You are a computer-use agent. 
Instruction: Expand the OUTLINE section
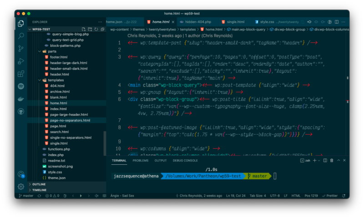[39, 184]
